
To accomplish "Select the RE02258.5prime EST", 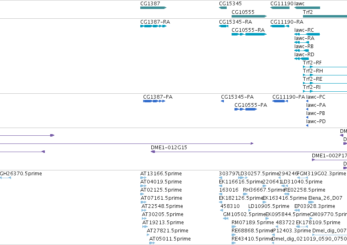I will coord(287,194).
